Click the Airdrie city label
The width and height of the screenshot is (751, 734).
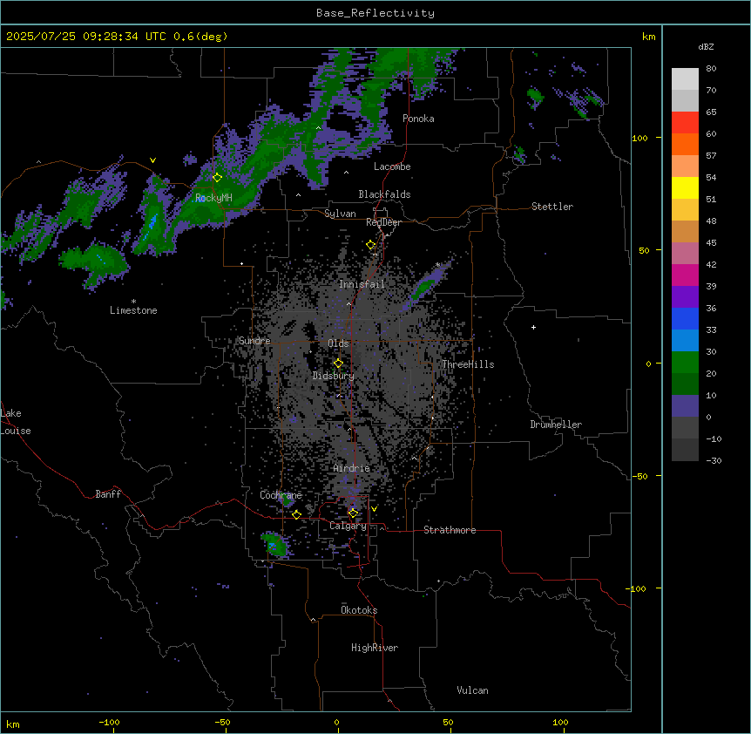point(352,468)
